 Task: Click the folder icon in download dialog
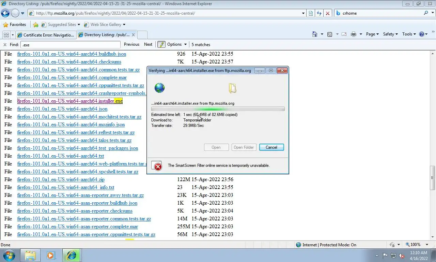pyautogui.click(x=232, y=88)
